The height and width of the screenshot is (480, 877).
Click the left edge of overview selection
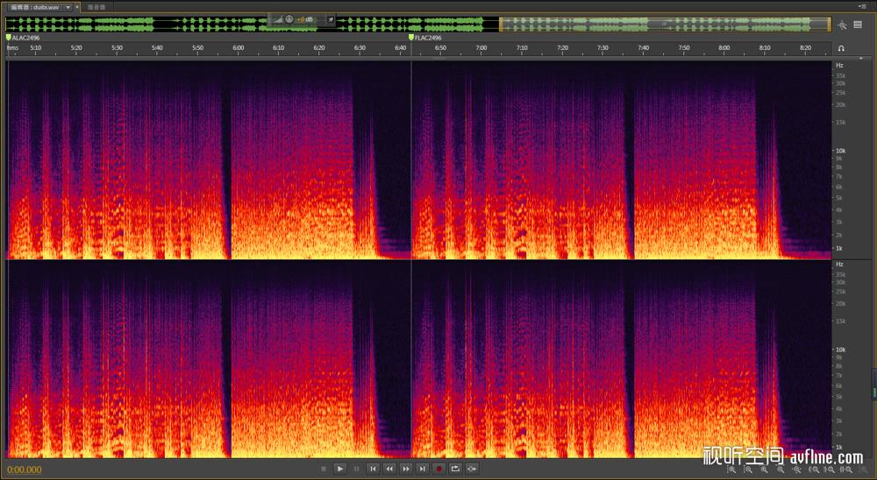pos(501,24)
